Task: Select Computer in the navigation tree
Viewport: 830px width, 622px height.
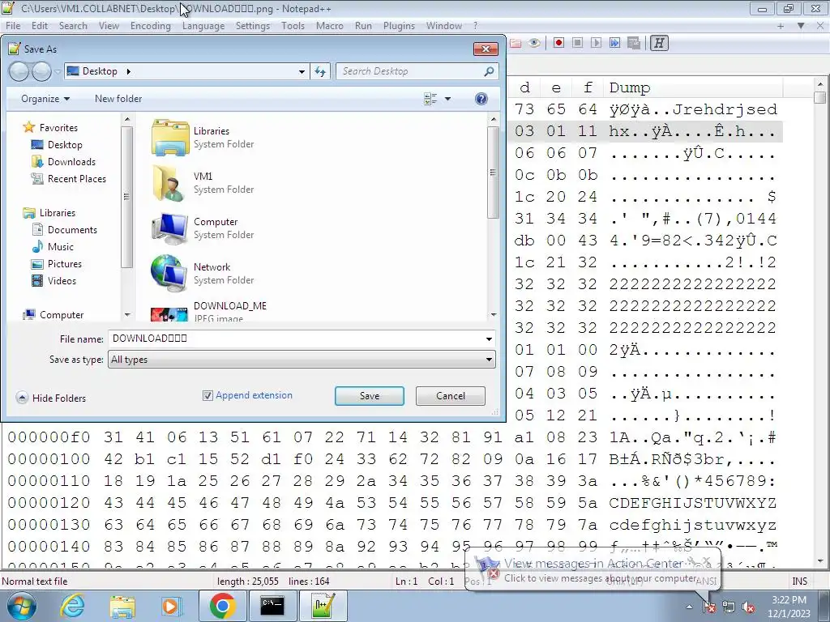Action: (53, 315)
